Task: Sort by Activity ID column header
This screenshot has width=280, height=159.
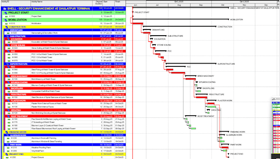Action: [16, 3]
